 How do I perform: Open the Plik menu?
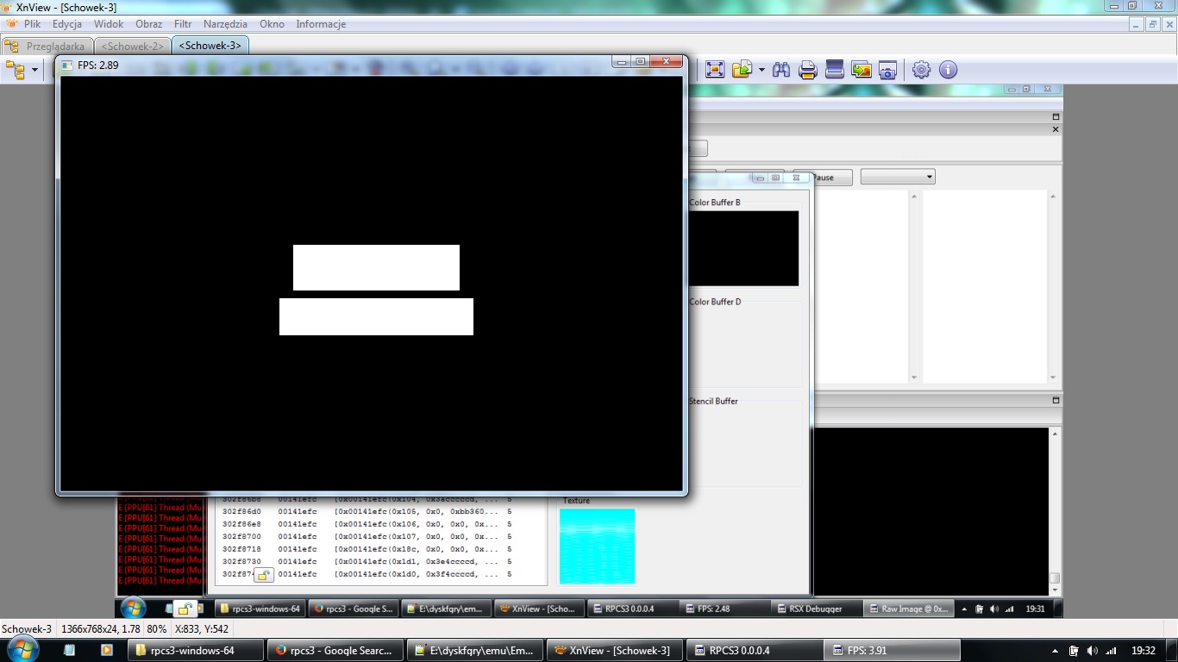(32, 24)
